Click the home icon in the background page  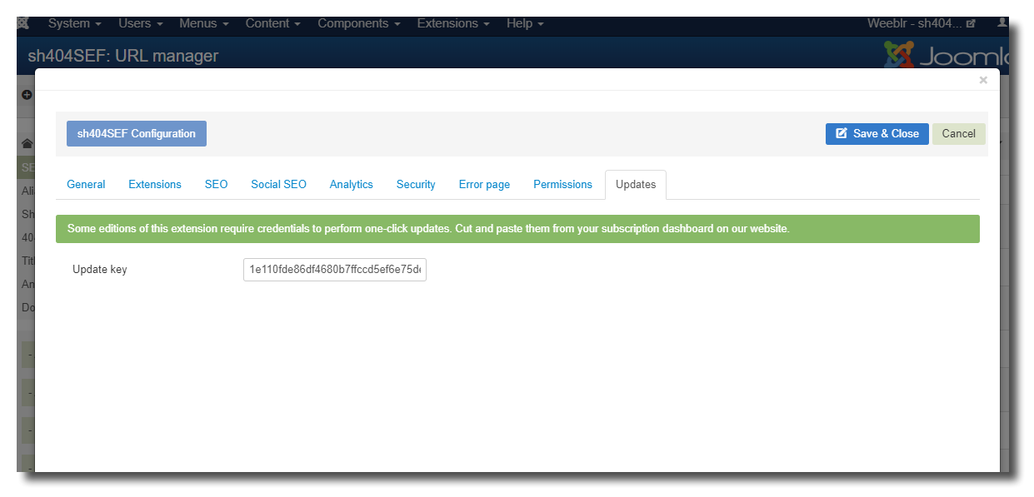pos(27,143)
